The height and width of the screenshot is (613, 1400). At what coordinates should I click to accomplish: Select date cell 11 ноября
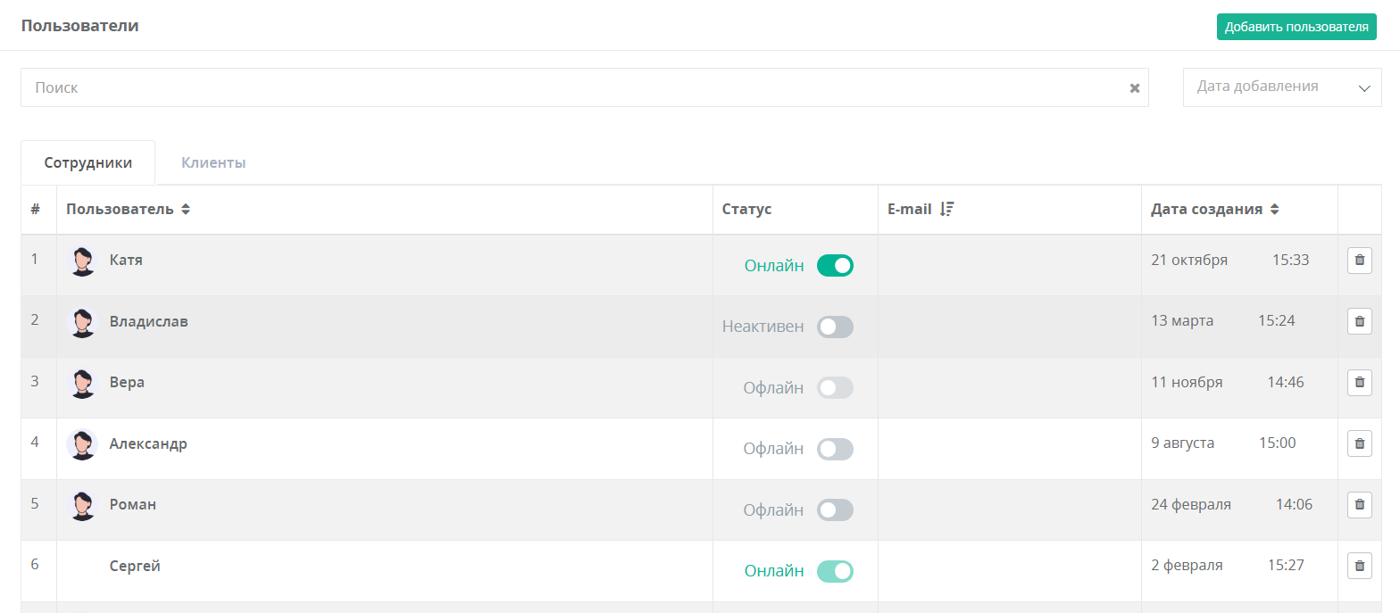pos(1187,382)
